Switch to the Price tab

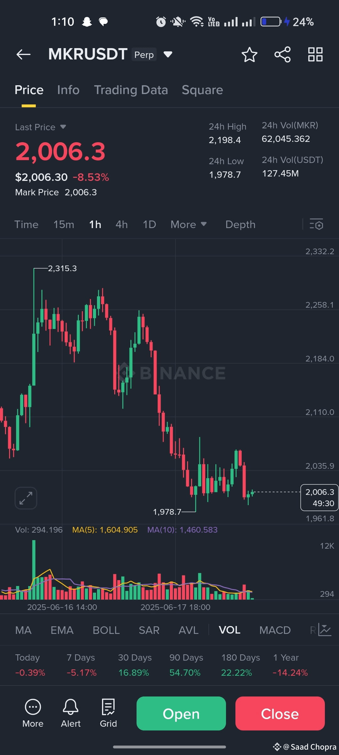coord(29,90)
